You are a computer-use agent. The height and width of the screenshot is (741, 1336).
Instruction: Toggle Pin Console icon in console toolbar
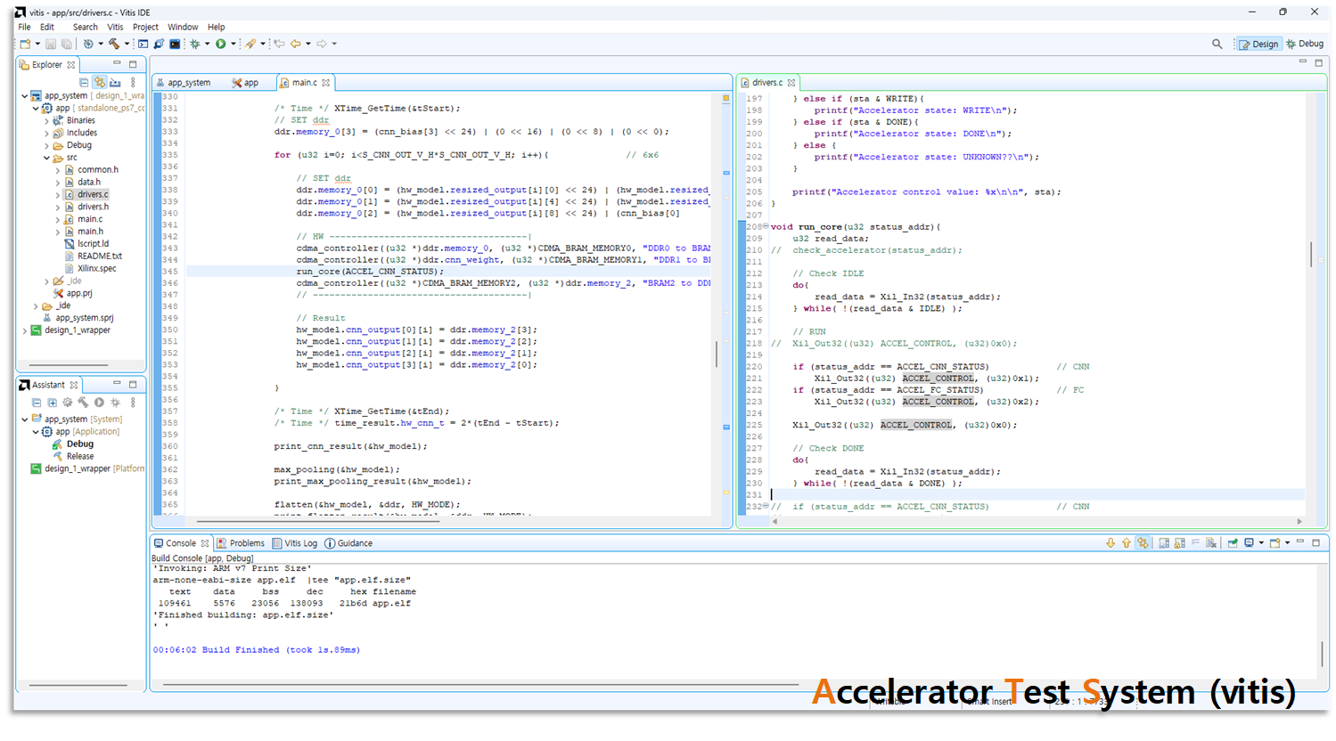tap(1233, 542)
